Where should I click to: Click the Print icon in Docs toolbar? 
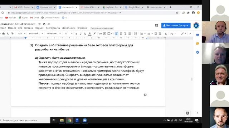click(4, 34)
